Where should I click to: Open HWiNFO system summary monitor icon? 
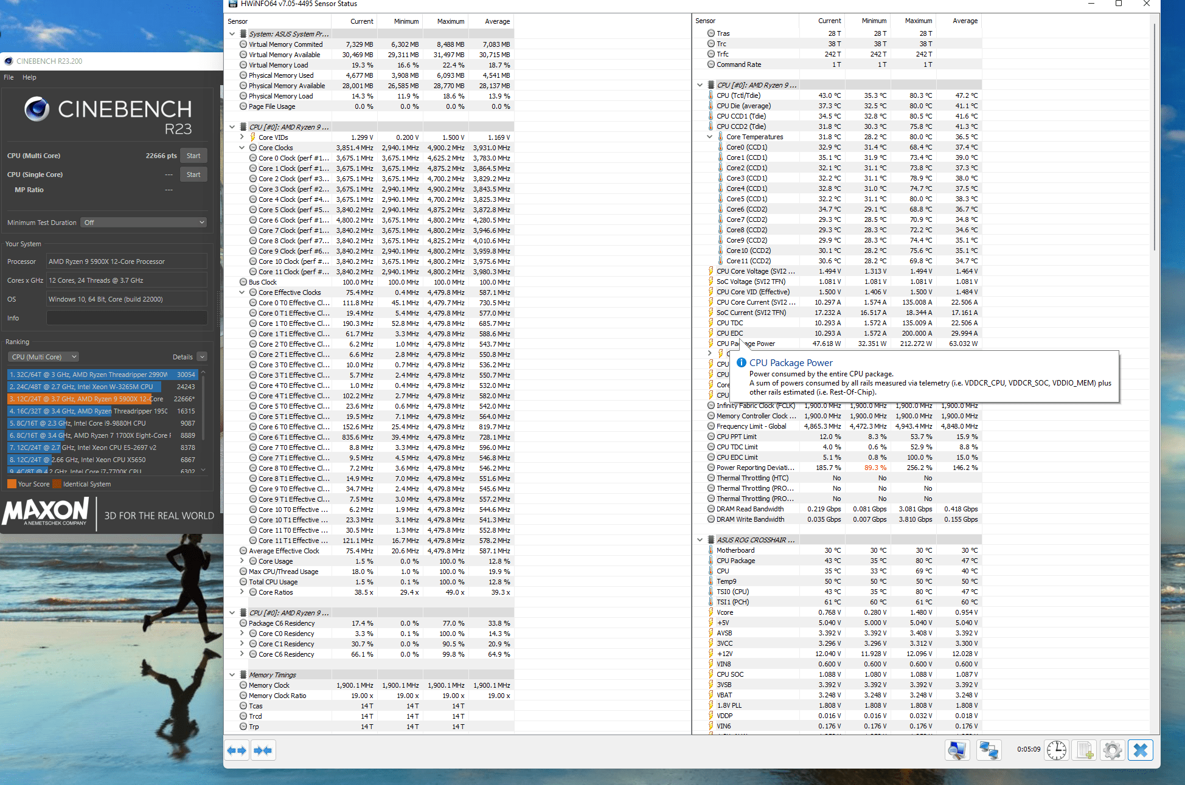point(957,750)
